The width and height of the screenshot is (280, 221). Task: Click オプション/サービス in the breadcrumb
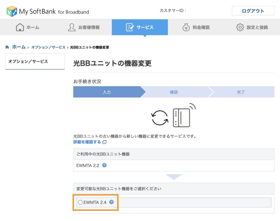click(48, 47)
